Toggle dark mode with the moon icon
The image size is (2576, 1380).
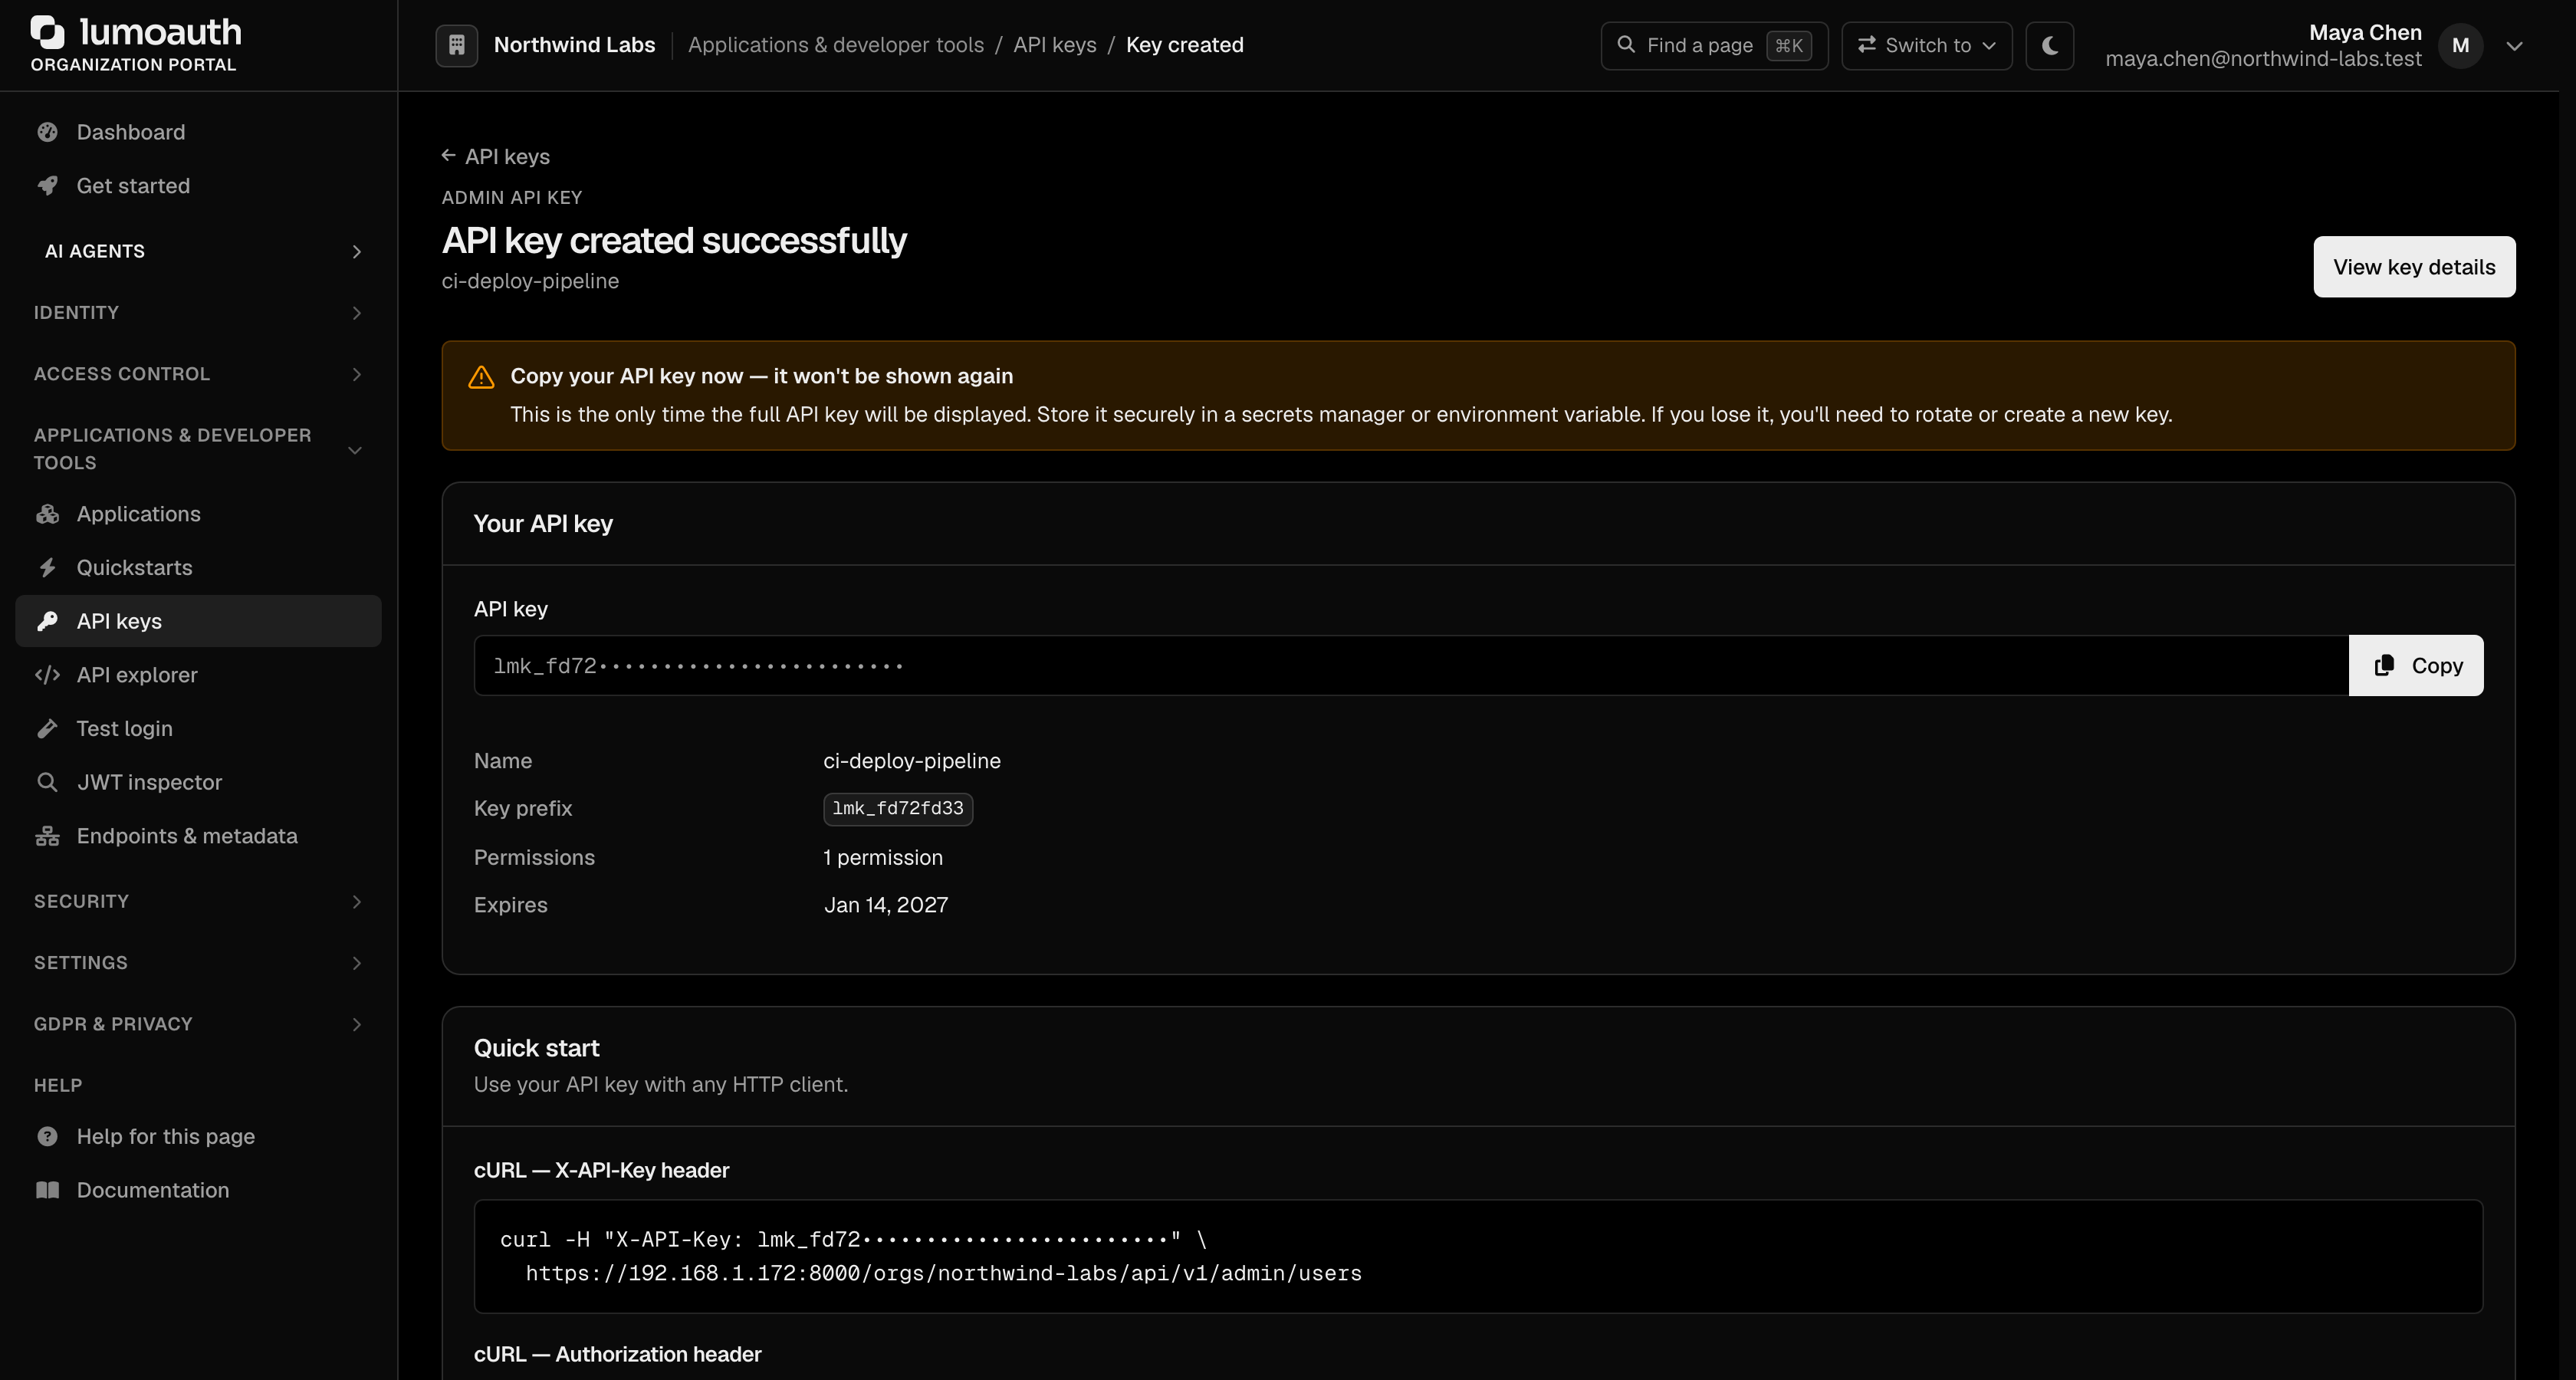point(2049,45)
